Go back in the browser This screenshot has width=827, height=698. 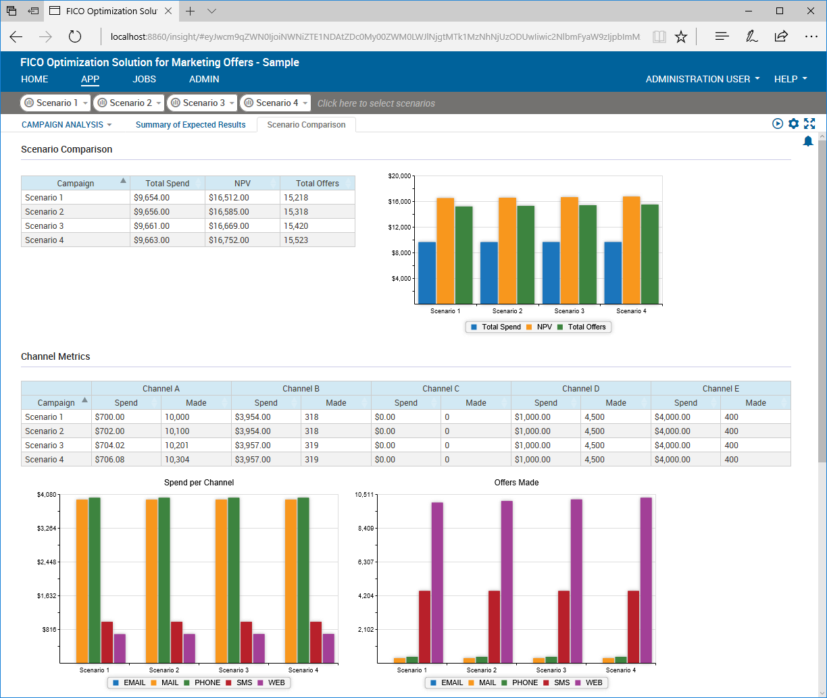pos(16,36)
